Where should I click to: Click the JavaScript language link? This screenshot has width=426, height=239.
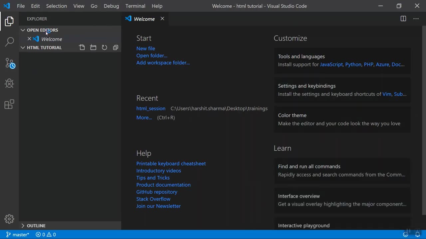click(x=331, y=64)
